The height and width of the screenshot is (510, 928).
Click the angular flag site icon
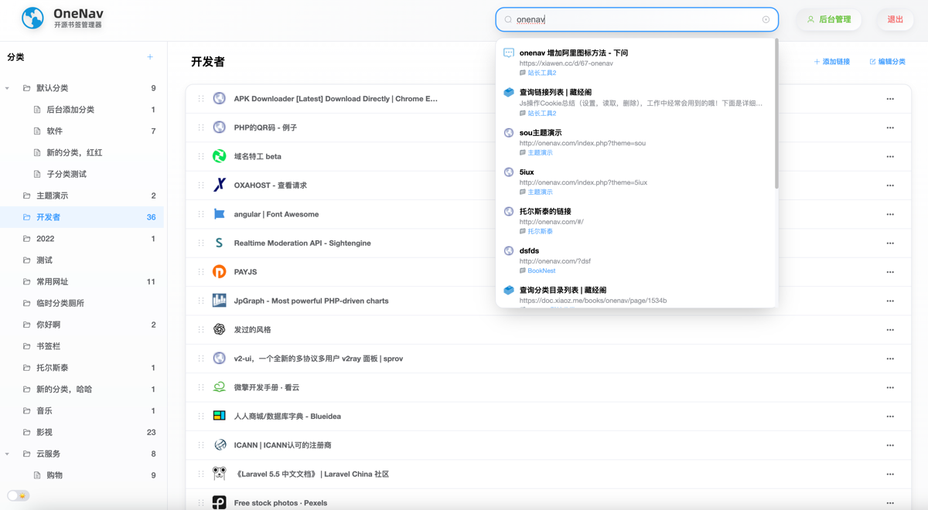point(220,214)
